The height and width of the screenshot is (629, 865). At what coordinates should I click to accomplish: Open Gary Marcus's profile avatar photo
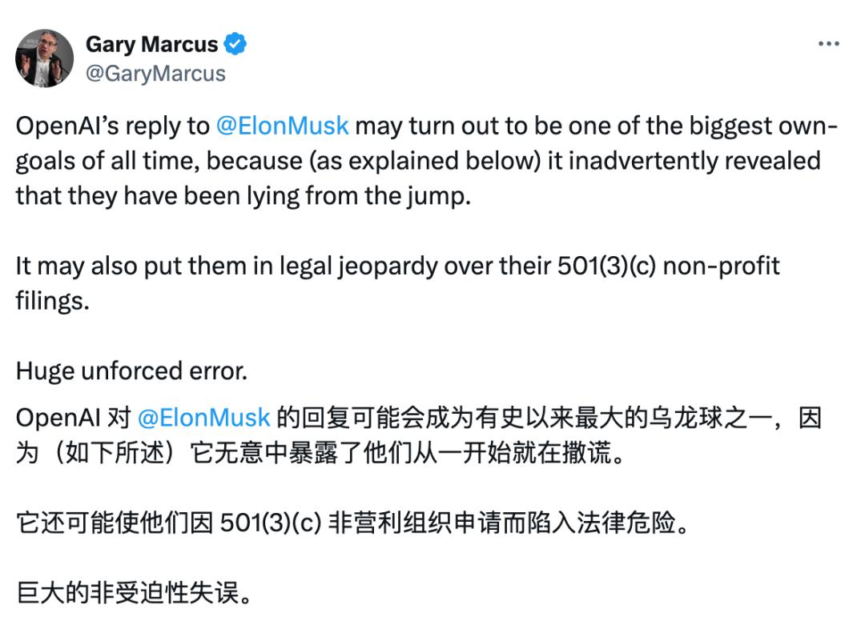(45, 58)
